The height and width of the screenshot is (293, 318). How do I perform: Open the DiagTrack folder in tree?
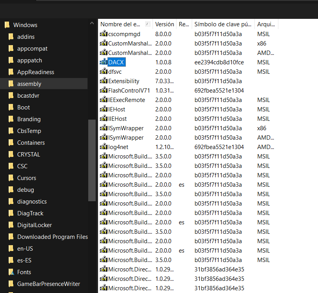pyautogui.click(x=30, y=213)
